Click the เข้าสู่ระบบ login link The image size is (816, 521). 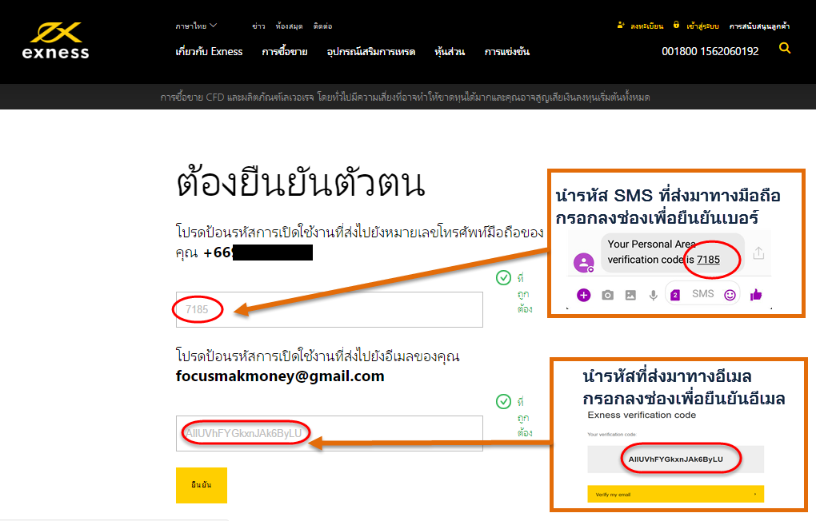pyautogui.click(x=702, y=26)
